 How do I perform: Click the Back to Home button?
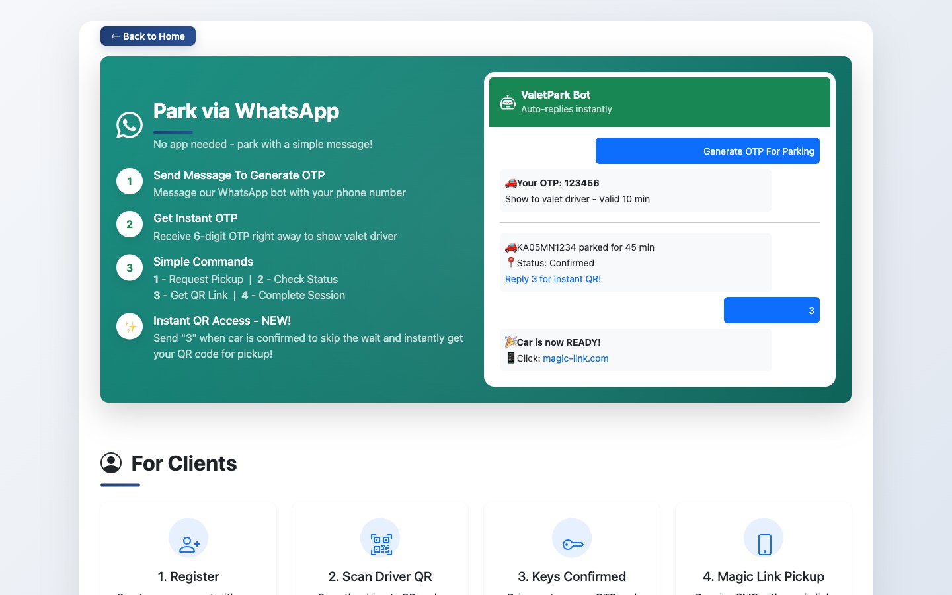click(148, 36)
